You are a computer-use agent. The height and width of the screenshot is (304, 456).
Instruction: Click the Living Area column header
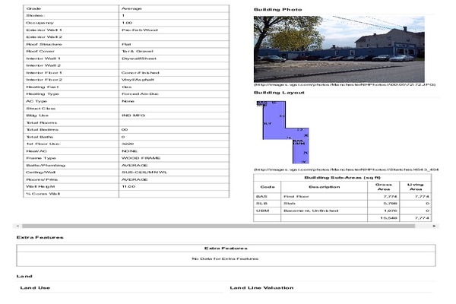tap(415, 186)
